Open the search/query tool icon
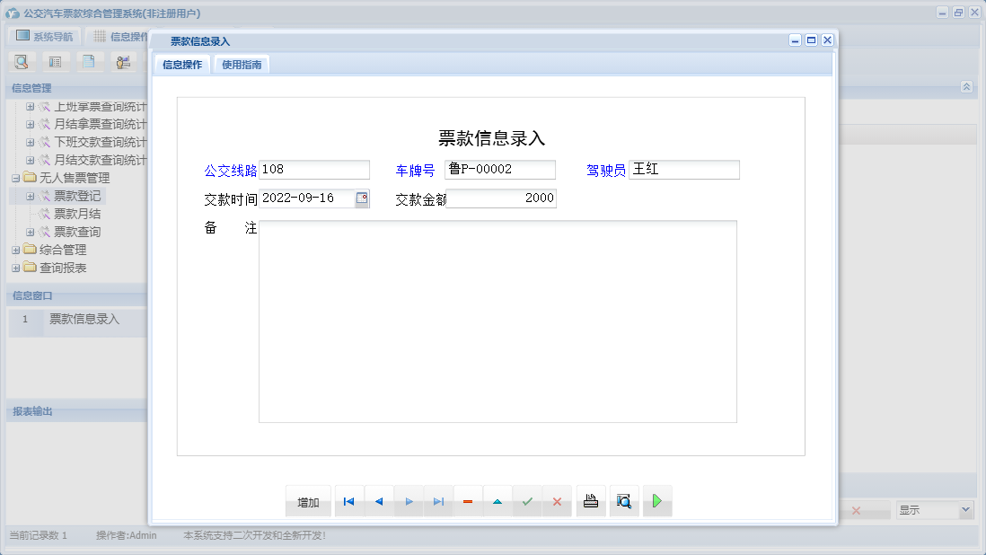Screen dimensions: 986x555 tap(21, 61)
